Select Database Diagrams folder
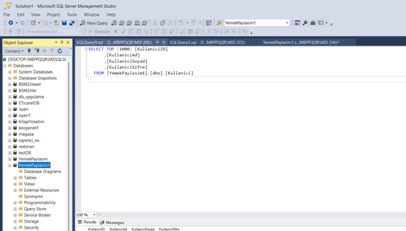The height and width of the screenshot is (231, 406). pyautogui.click(x=42, y=172)
